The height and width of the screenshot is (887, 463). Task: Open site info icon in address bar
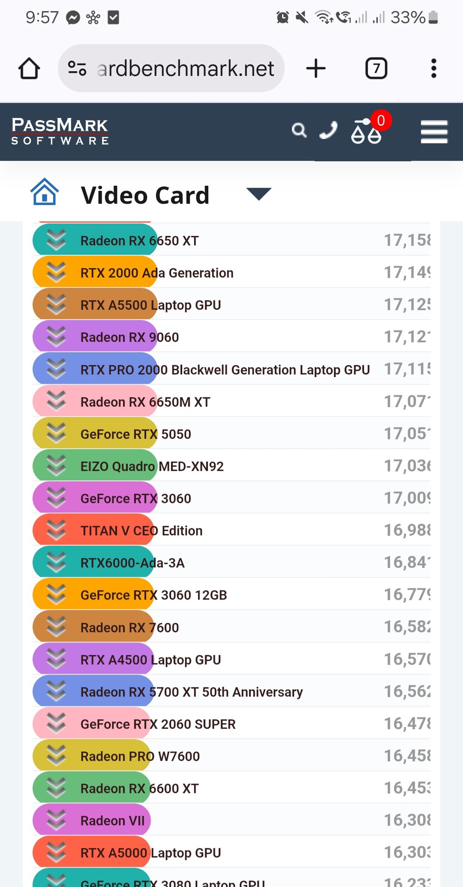click(x=77, y=69)
